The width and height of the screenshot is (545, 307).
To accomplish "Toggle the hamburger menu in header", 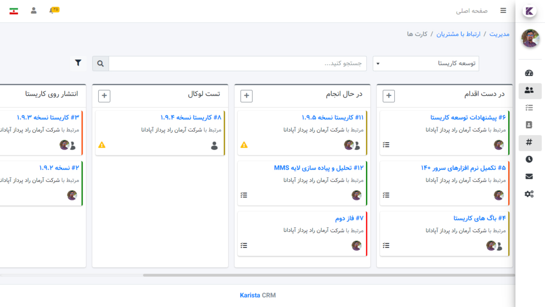I will [x=503, y=11].
